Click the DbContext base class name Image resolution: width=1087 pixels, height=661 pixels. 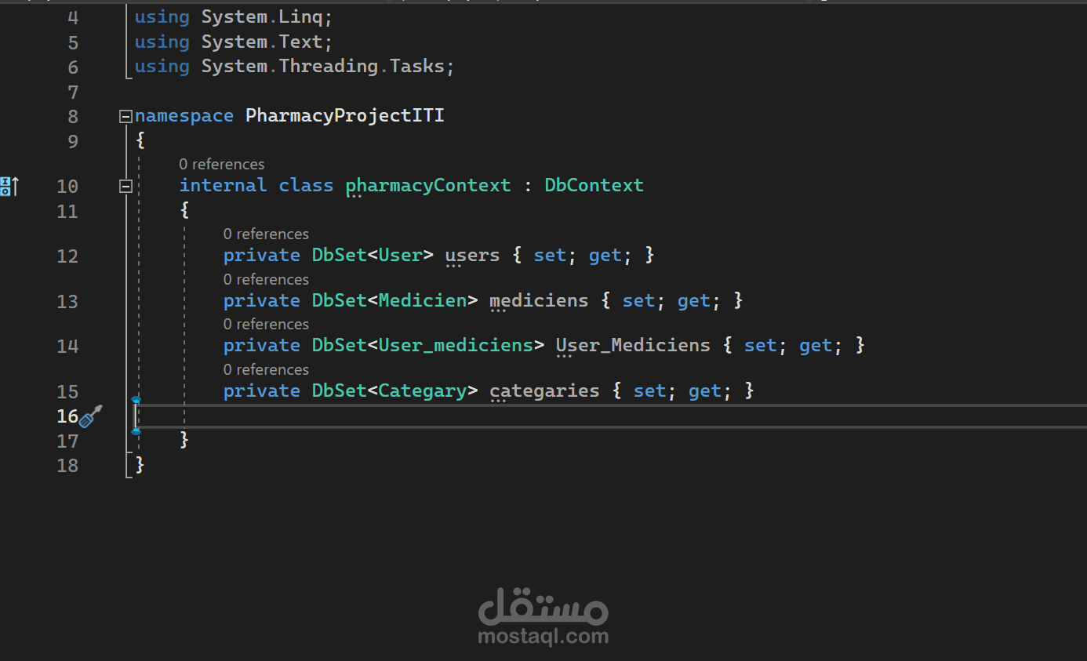(x=594, y=186)
